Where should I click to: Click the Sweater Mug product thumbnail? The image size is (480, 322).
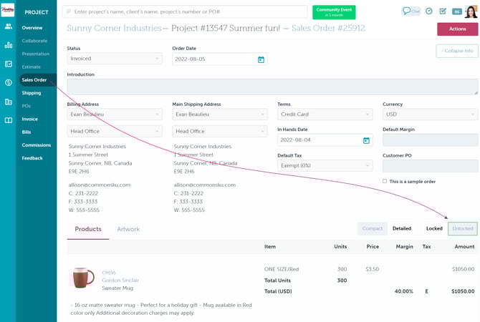(83, 277)
